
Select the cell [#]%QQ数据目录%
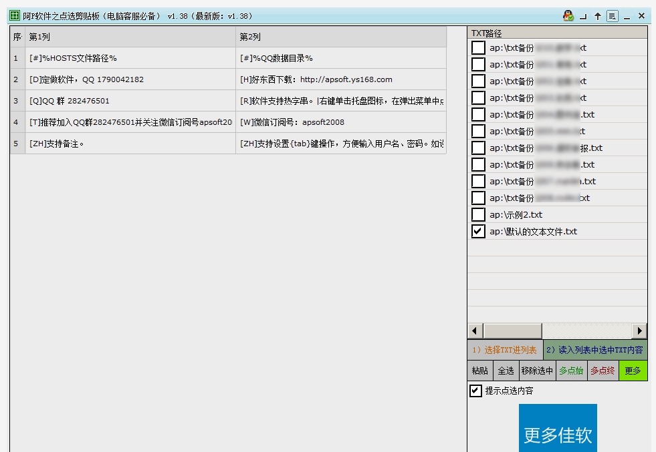click(x=341, y=58)
